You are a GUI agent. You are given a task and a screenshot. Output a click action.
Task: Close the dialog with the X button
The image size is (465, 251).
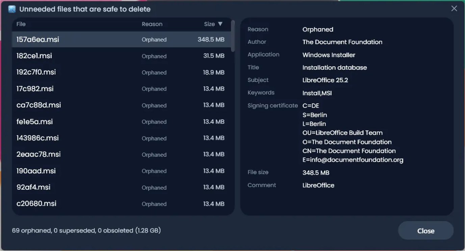tap(454, 9)
